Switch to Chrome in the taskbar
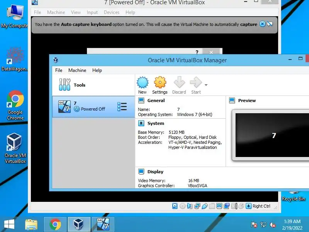The height and width of the screenshot is (232, 309). (55, 225)
